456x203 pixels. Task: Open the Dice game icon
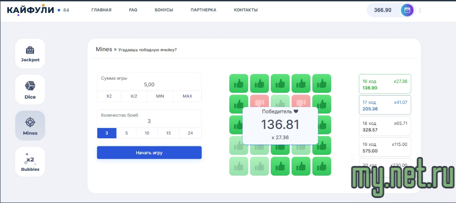coord(30,89)
